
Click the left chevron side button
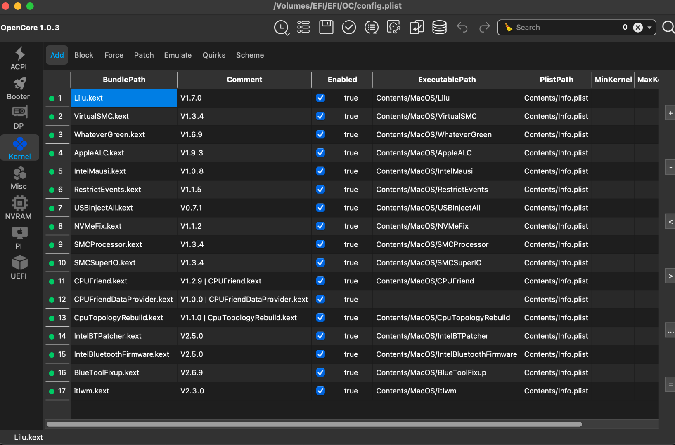tap(670, 222)
